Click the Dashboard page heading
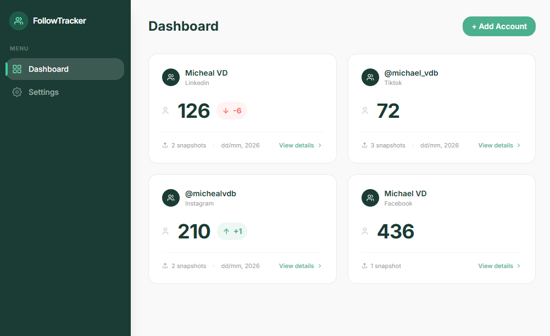 tap(184, 26)
